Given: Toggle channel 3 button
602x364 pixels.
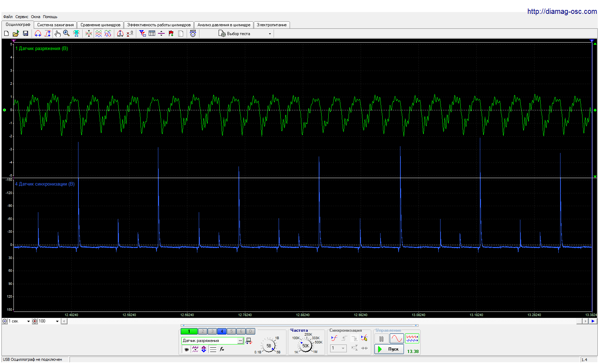Looking at the screenshot, I should click(x=212, y=331).
